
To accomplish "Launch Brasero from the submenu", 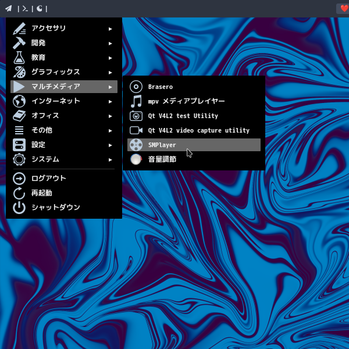I will [194, 87].
